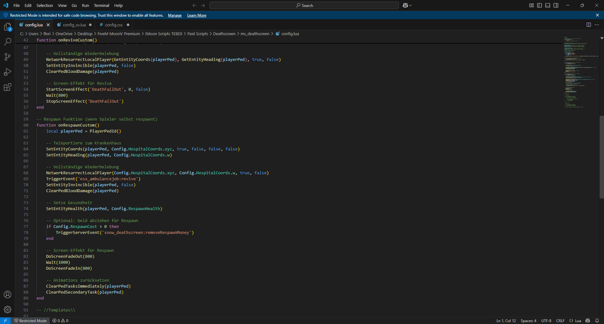Toggle the secondary side bar layout button
The width and height of the screenshot is (604, 324).
point(556,5)
